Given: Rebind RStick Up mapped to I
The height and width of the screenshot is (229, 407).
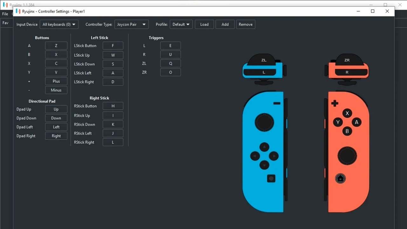Looking at the screenshot, I should pos(113,116).
